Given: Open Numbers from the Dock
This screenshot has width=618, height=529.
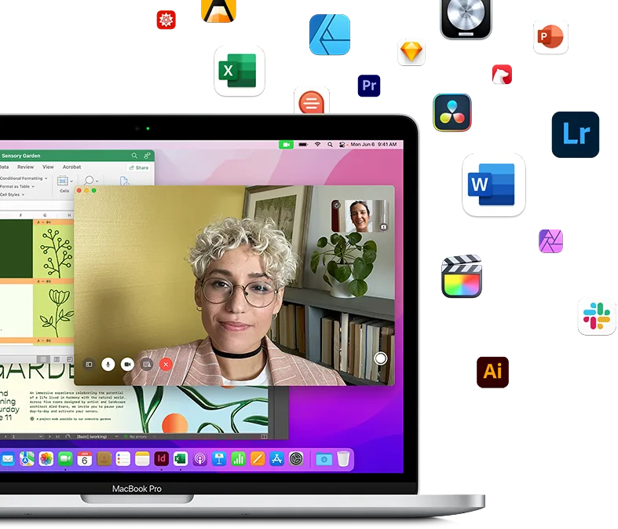Looking at the screenshot, I should tap(238, 459).
